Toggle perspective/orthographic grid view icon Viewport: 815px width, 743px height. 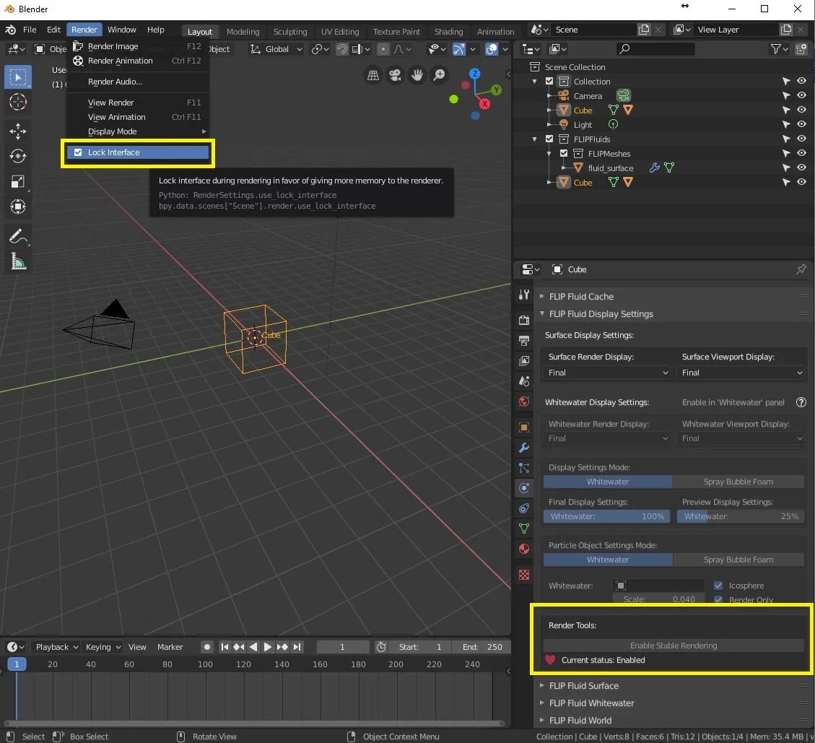point(373,75)
